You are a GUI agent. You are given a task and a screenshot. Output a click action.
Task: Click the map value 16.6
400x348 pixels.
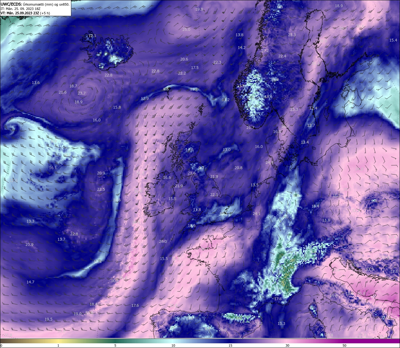[x=167, y=178]
